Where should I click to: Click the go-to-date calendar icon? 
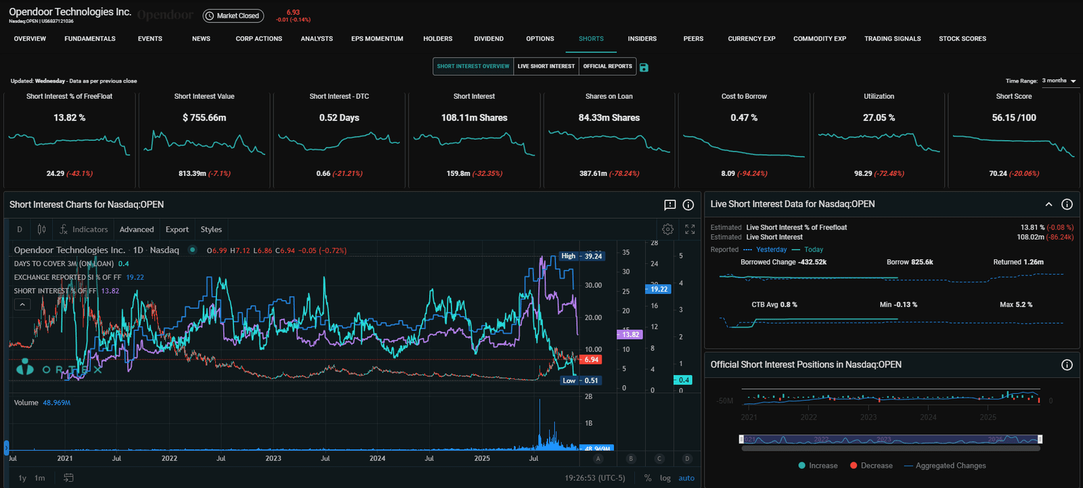[x=68, y=478]
